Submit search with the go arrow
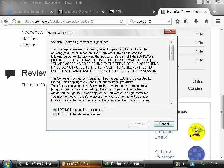Screen dimensions: 224x168 click(169, 22)
